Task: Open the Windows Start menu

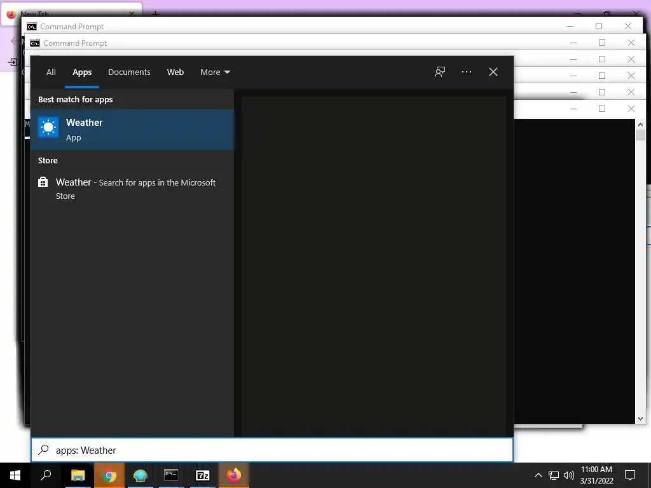Action: point(15,475)
